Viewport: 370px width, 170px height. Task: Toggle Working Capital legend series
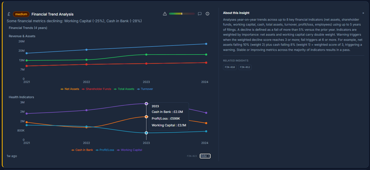(x=129, y=150)
